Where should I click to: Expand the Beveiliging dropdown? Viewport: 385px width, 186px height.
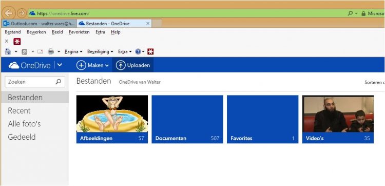[x=100, y=51]
